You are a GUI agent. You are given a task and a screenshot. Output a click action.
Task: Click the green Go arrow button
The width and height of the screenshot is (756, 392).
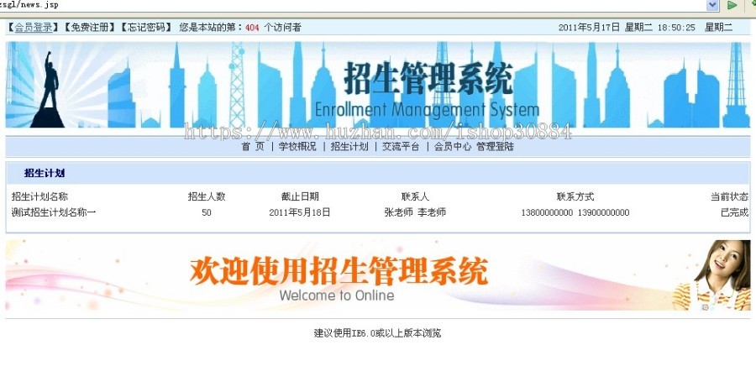coord(732,5)
